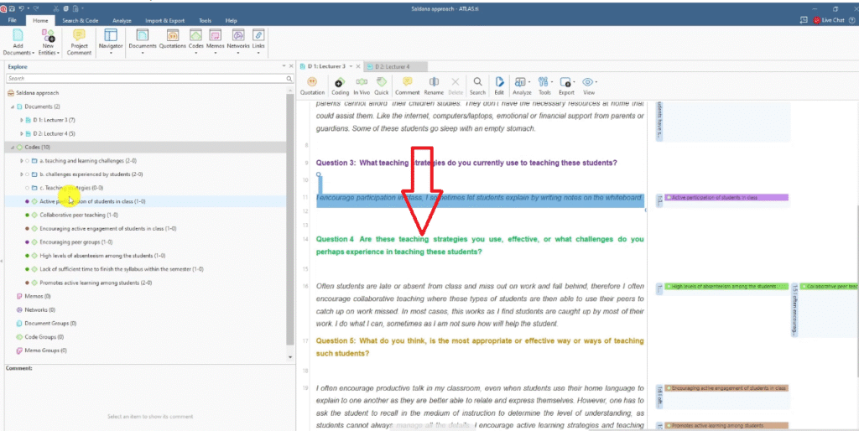Click the Add Documents ribbon icon
The height and width of the screenshot is (431, 859).
click(18, 40)
